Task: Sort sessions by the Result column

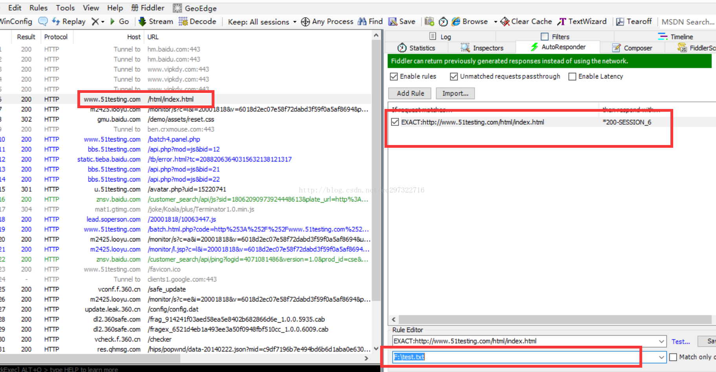Action: (26, 37)
